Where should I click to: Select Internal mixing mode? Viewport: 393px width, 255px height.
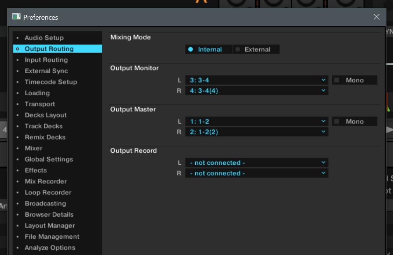(209, 50)
